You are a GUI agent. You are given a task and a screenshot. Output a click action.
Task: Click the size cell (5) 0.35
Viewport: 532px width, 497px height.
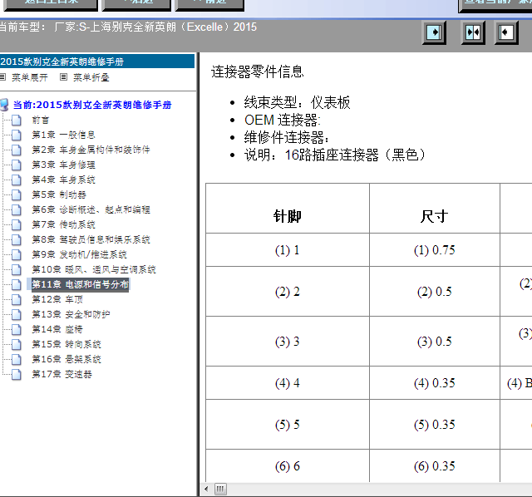pyautogui.click(x=435, y=425)
